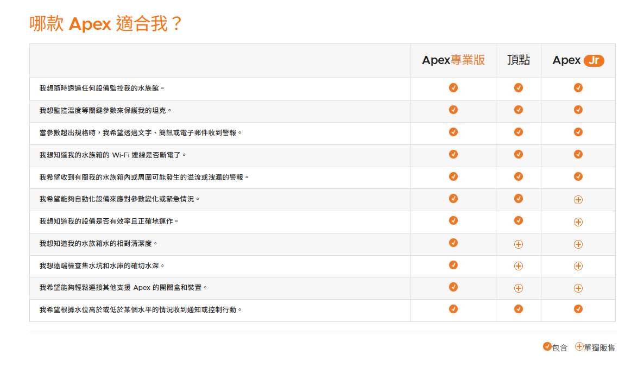Click the 單獨販售 legend plus icon
The height and width of the screenshot is (367, 644).
point(579,346)
